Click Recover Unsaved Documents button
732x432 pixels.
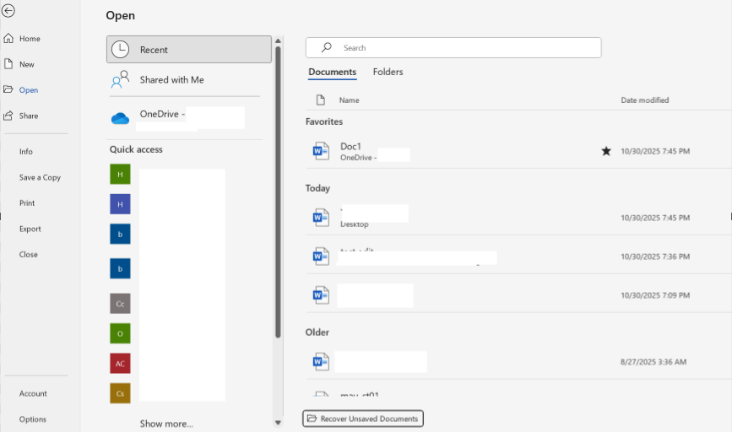pos(363,418)
